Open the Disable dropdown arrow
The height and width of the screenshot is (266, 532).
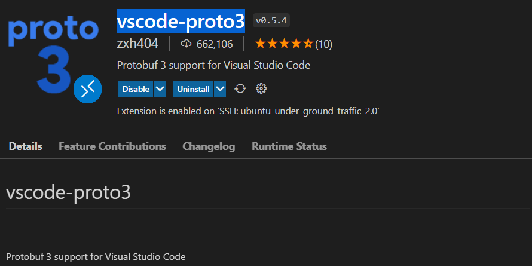(x=160, y=89)
